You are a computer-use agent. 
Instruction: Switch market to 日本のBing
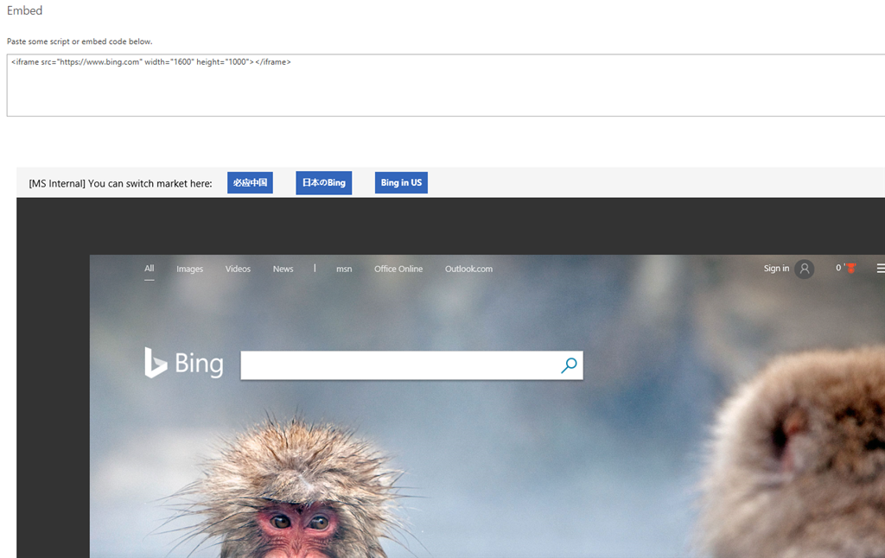pos(324,183)
